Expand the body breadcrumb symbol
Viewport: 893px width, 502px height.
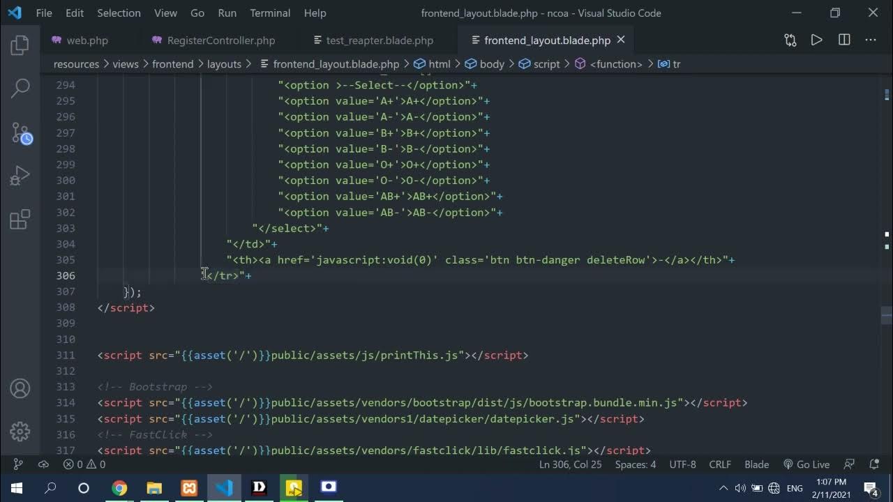tap(484, 63)
